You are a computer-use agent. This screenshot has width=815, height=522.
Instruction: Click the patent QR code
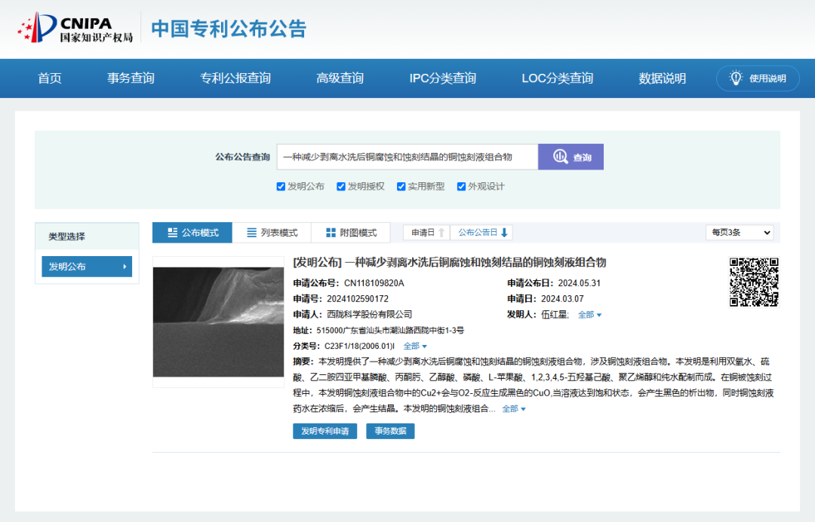[754, 282]
